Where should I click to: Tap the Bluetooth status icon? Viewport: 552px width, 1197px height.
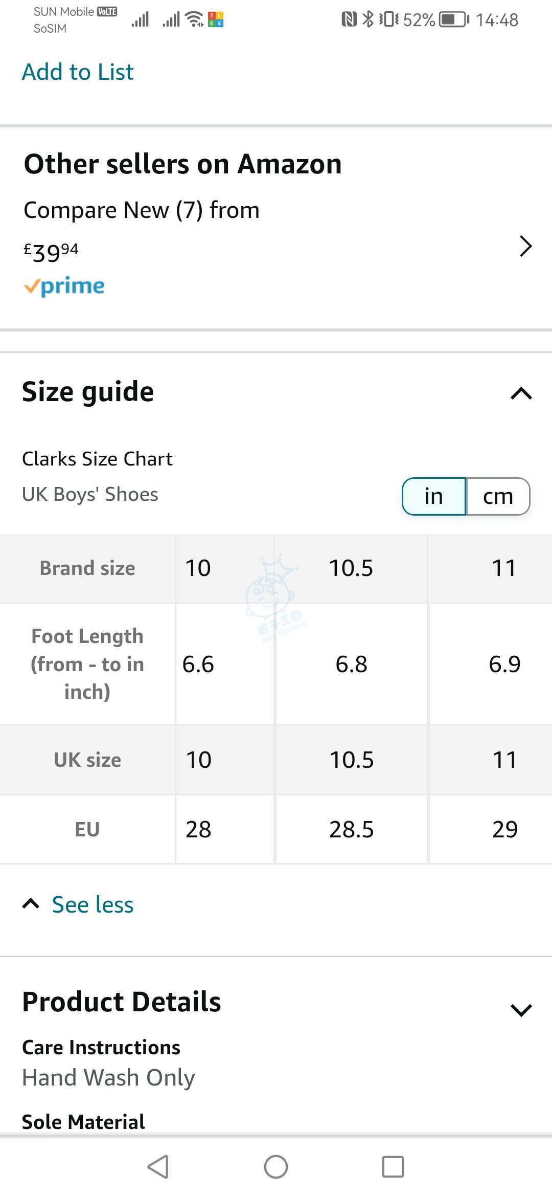pyautogui.click(x=368, y=19)
